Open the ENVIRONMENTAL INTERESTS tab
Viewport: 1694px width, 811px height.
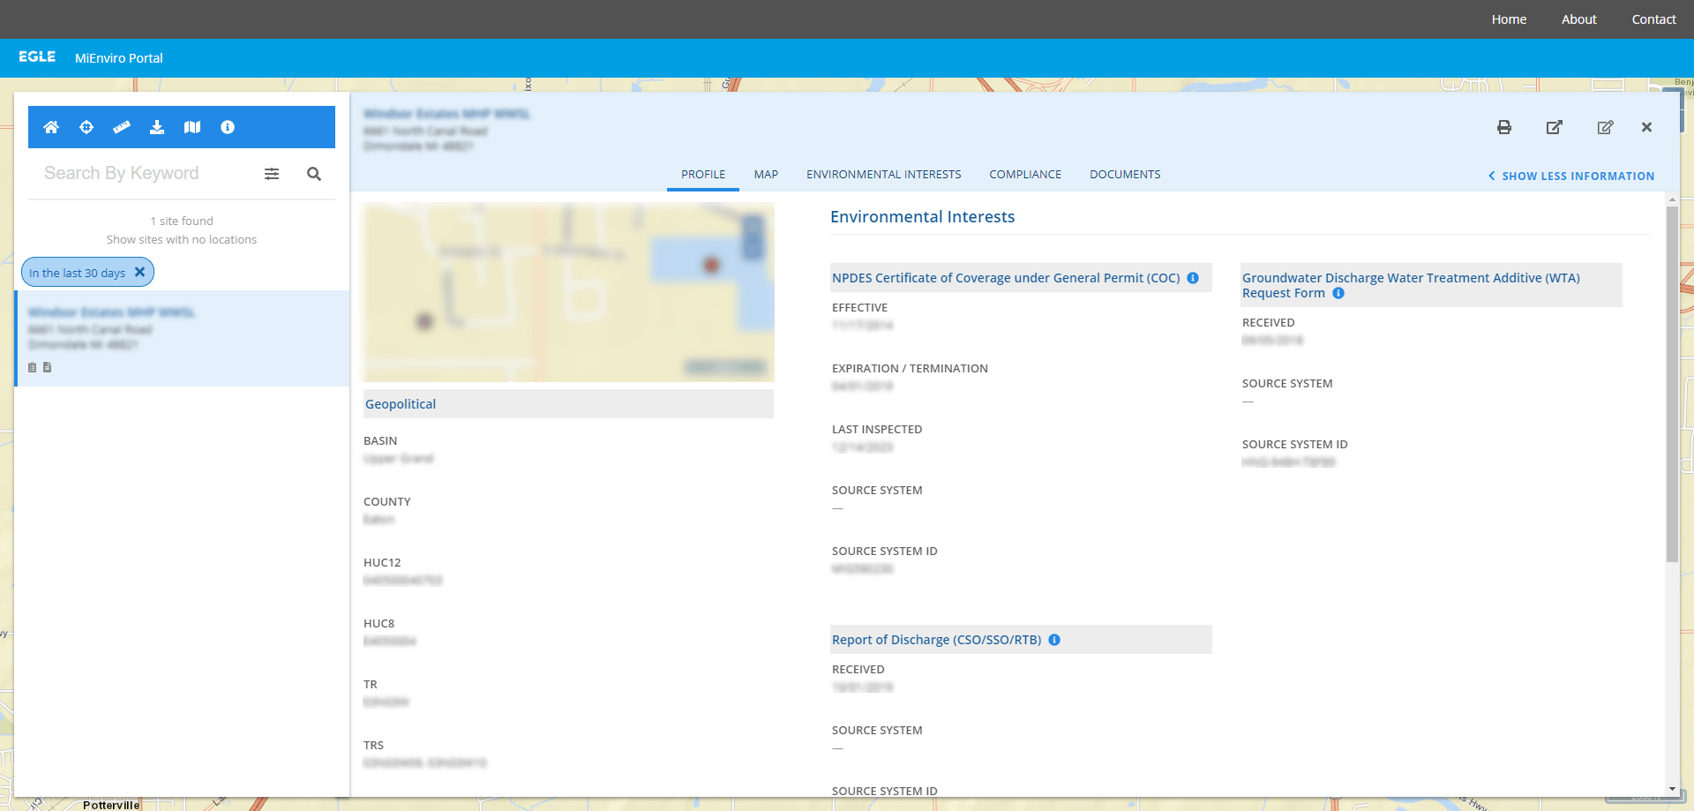tap(884, 175)
